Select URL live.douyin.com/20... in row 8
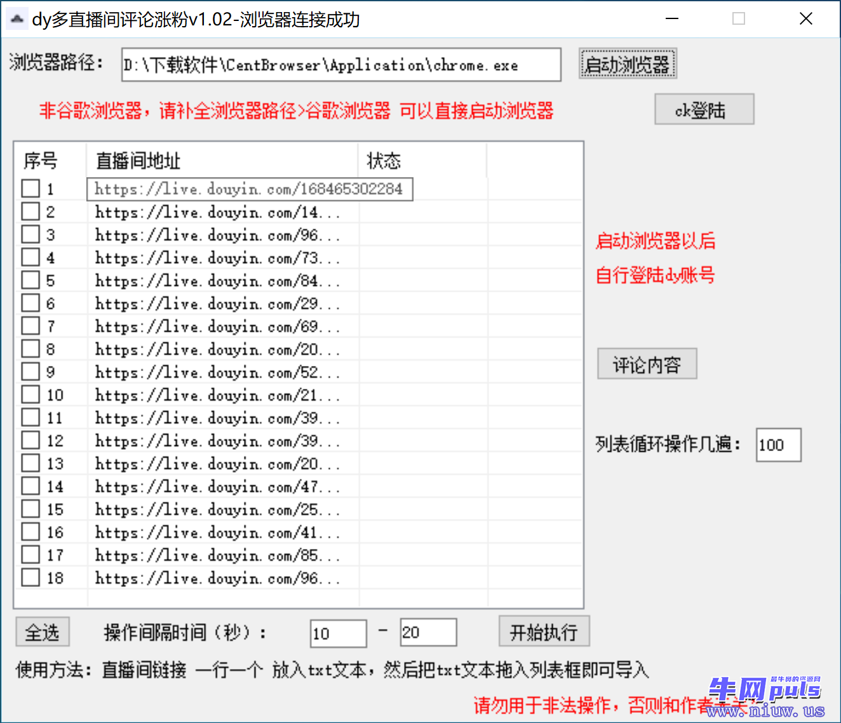841x723 pixels. (218, 349)
